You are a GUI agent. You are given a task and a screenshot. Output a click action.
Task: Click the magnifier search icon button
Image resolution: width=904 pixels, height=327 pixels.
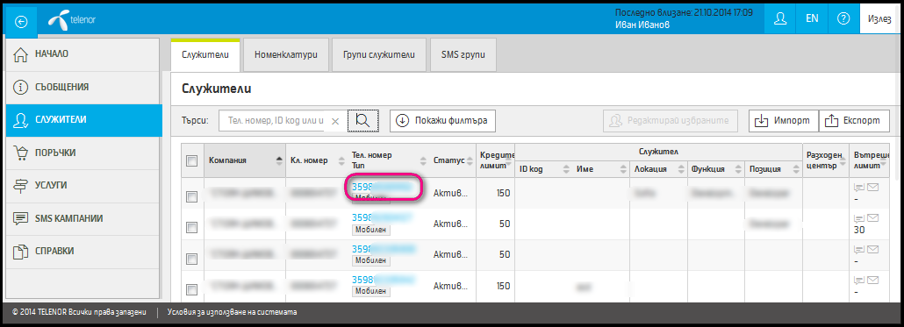(x=363, y=120)
